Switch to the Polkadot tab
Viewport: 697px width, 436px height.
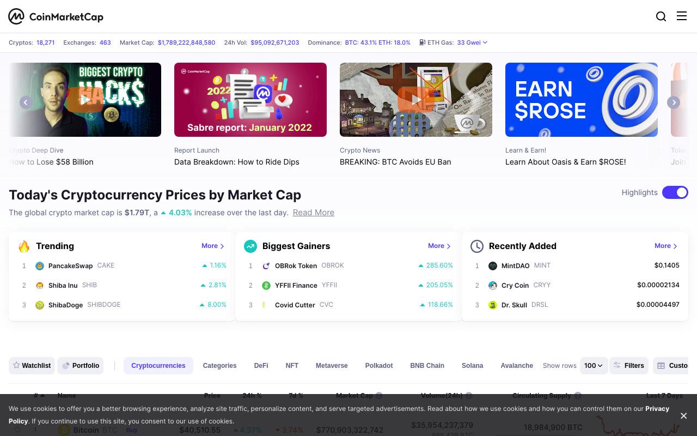[x=379, y=366]
